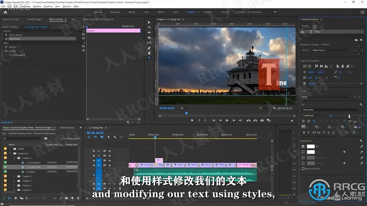The image size is (367, 206).
Task: Select the Razor tool
Action: [x=149, y=38]
